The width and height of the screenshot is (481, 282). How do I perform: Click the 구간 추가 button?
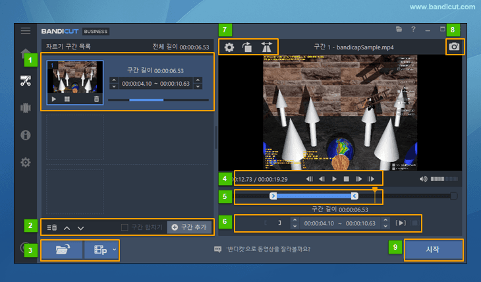[x=189, y=227]
